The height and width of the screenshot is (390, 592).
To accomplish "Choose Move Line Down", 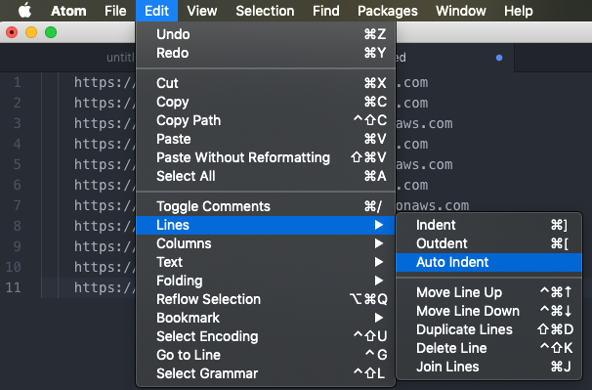I will click(x=488, y=311).
